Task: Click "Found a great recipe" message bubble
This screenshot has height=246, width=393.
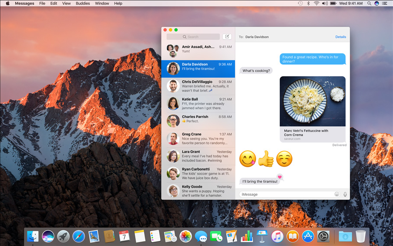Action: pos(312,59)
